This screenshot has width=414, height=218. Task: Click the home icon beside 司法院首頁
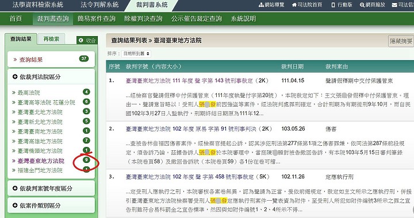tap(294, 5)
